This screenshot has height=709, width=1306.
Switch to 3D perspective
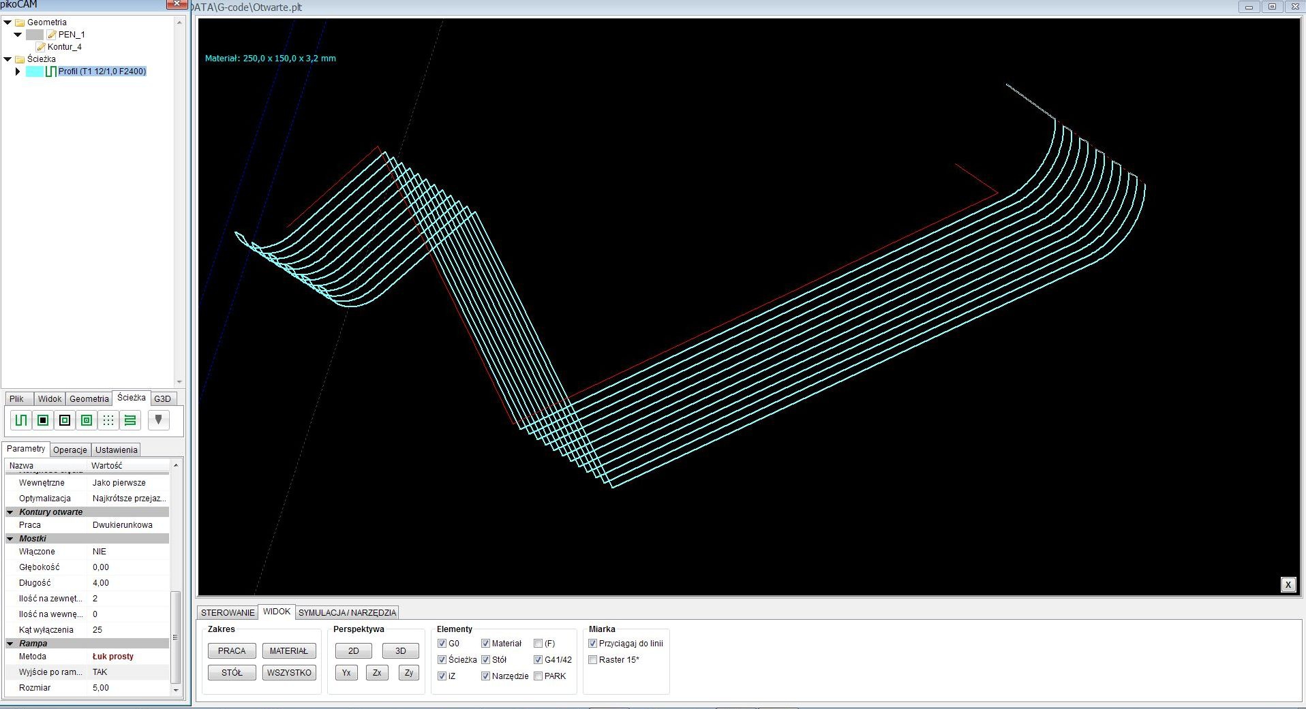coord(400,651)
